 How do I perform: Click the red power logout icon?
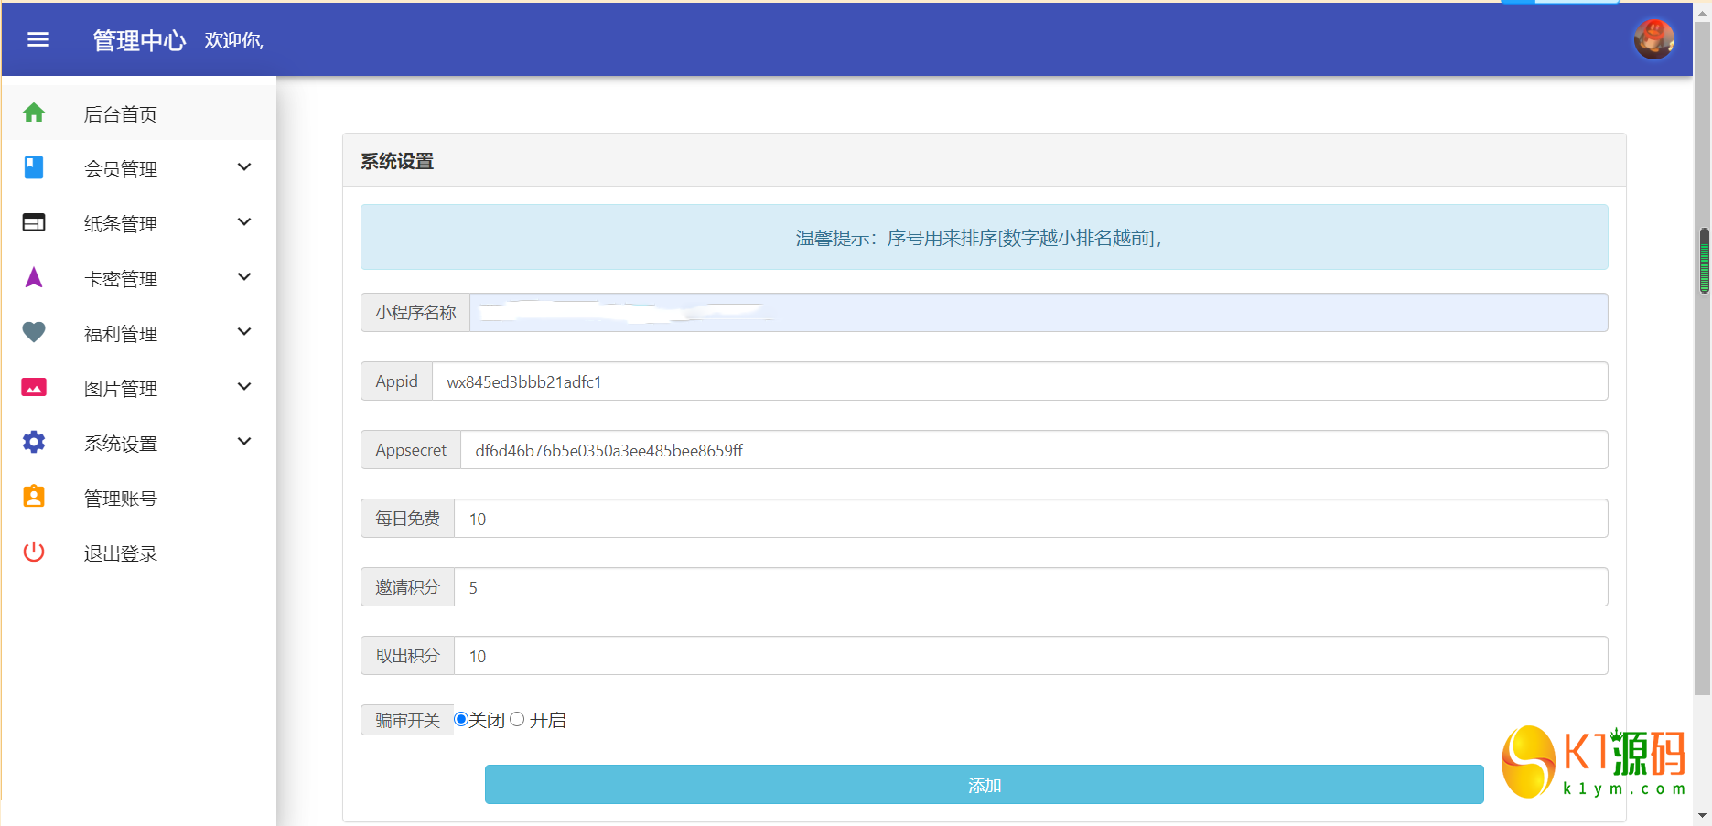(34, 552)
